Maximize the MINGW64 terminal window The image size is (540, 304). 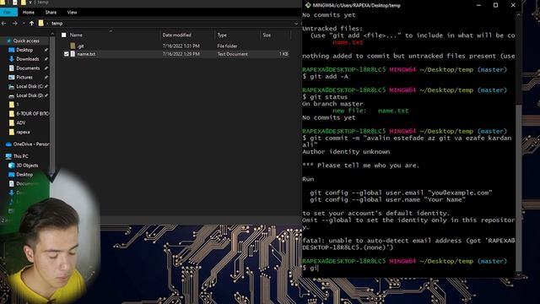[495, 5]
